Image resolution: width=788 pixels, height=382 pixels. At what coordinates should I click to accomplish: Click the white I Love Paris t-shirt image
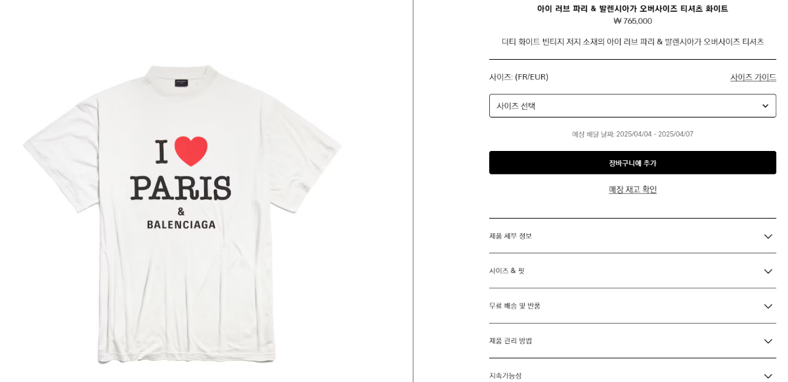click(x=182, y=213)
